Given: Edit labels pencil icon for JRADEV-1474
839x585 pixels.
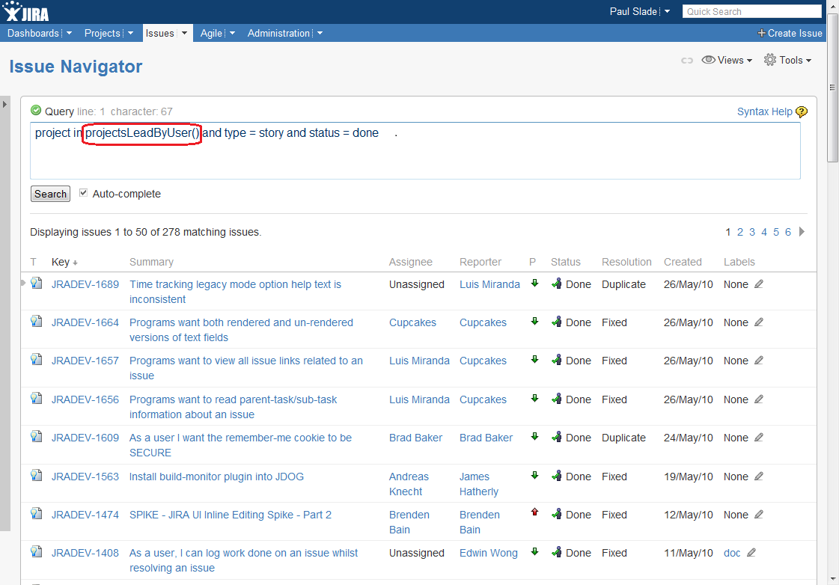Looking at the screenshot, I should 759,514.
